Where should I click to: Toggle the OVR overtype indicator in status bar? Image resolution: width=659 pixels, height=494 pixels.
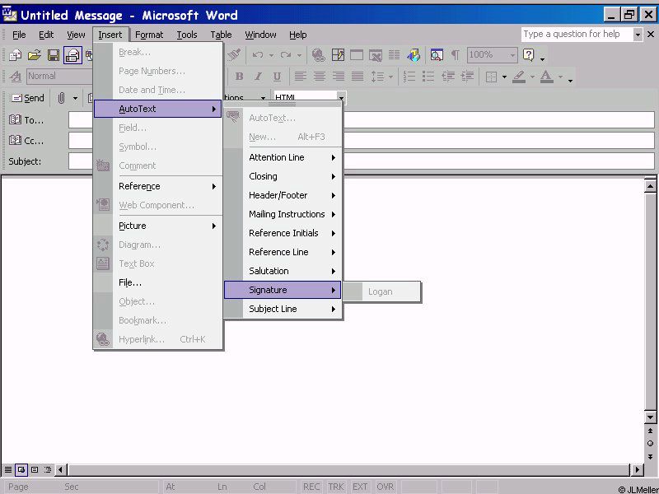384,487
